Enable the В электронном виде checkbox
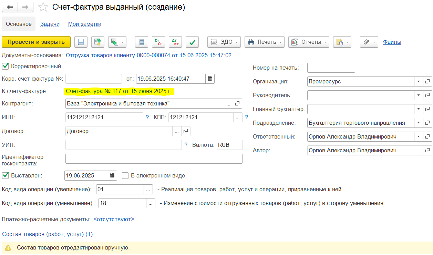The height and width of the screenshot is (255, 433). pyautogui.click(x=125, y=175)
